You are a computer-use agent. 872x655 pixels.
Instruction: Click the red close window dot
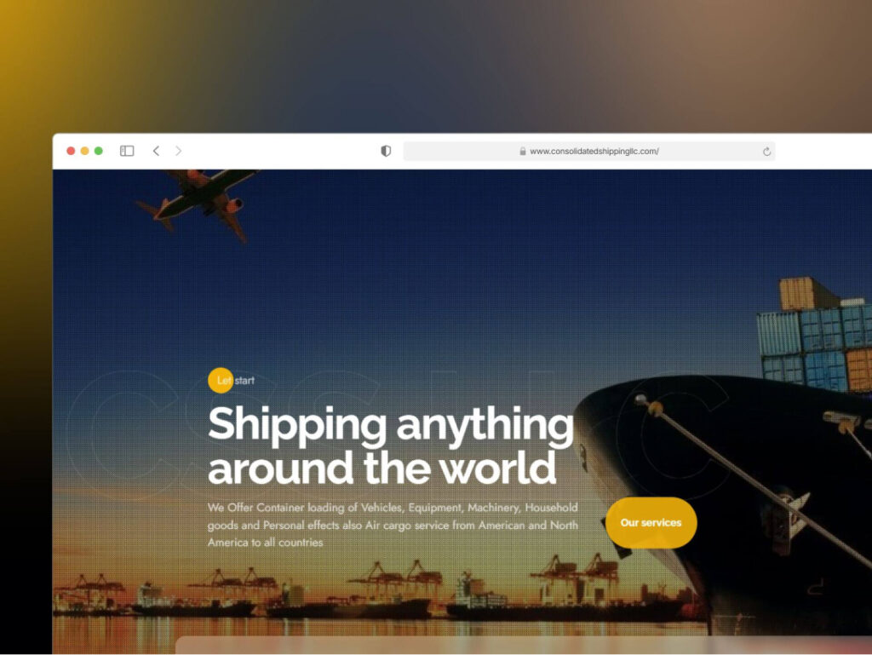pos(71,151)
